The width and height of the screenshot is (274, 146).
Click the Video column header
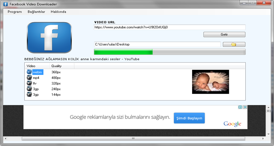tap(37, 66)
